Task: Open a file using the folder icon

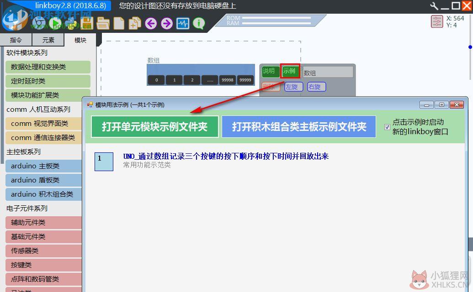Action: [103, 23]
